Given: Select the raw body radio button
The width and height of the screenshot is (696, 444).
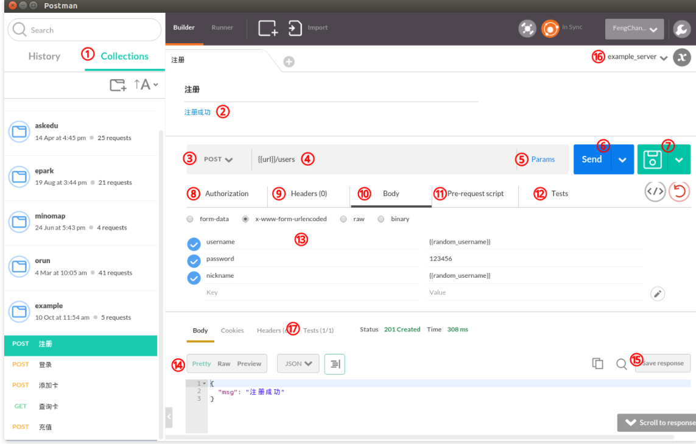Looking at the screenshot, I should (x=343, y=219).
